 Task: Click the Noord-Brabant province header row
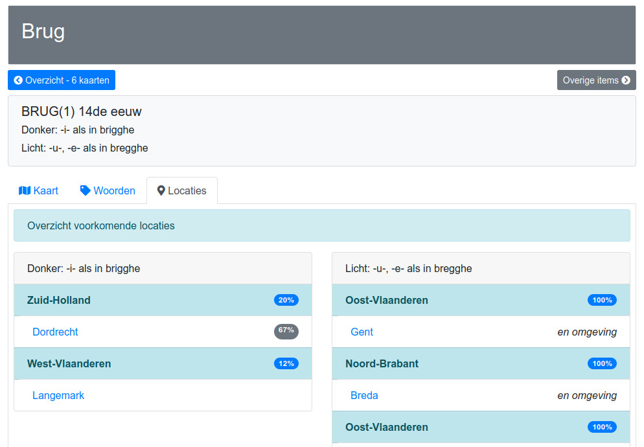[481, 363]
